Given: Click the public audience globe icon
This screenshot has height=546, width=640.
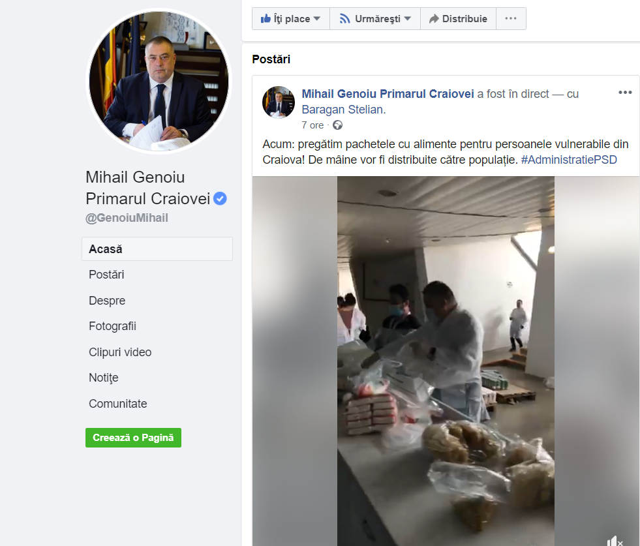Looking at the screenshot, I should click(337, 125).
